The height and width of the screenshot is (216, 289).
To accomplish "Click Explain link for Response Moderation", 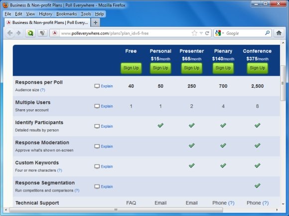I will coord(107,147).
